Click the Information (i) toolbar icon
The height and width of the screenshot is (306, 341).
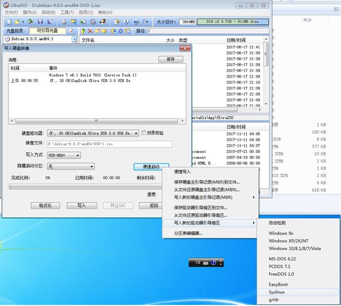point(126,22)
